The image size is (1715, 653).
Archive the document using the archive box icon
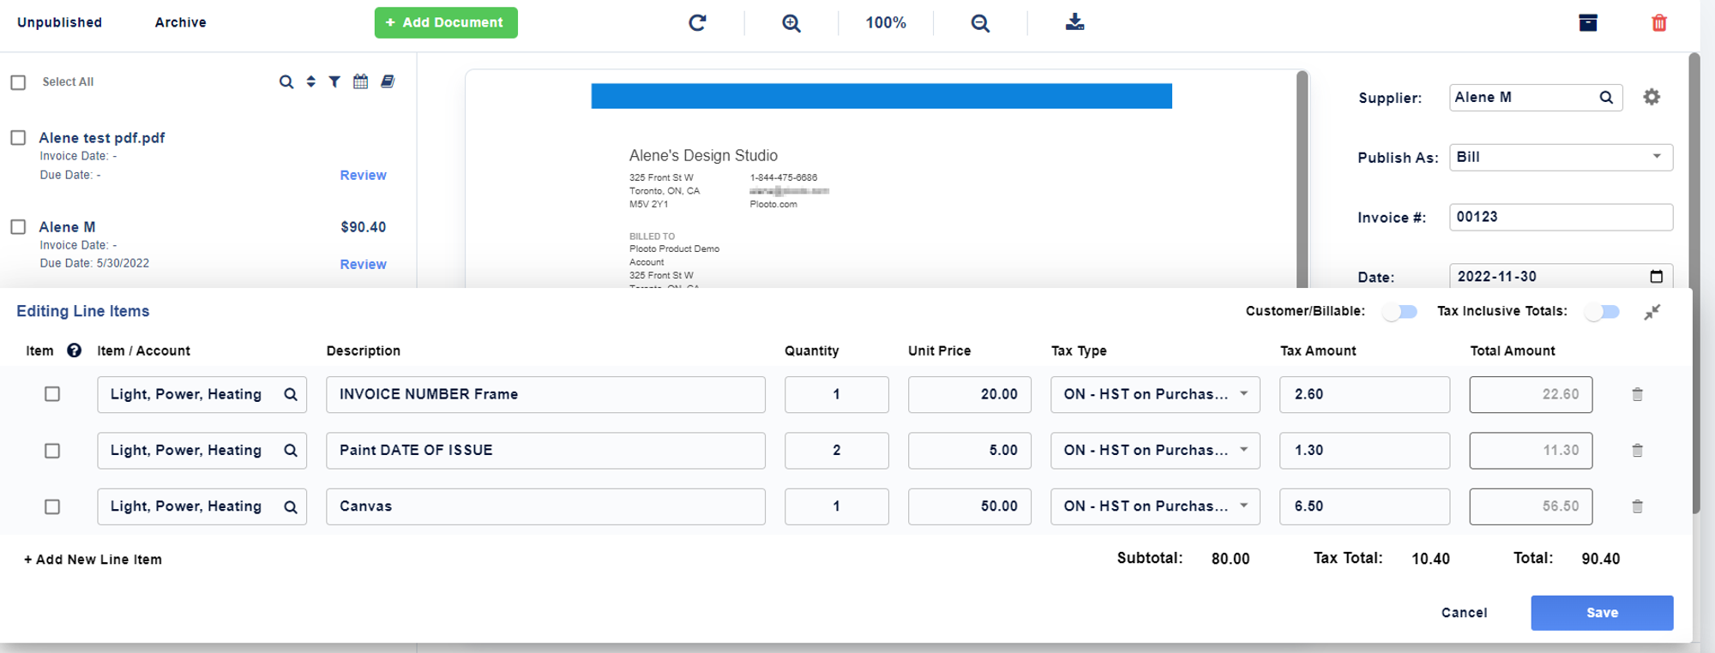pyautogui.click(x=1588, y=23)
